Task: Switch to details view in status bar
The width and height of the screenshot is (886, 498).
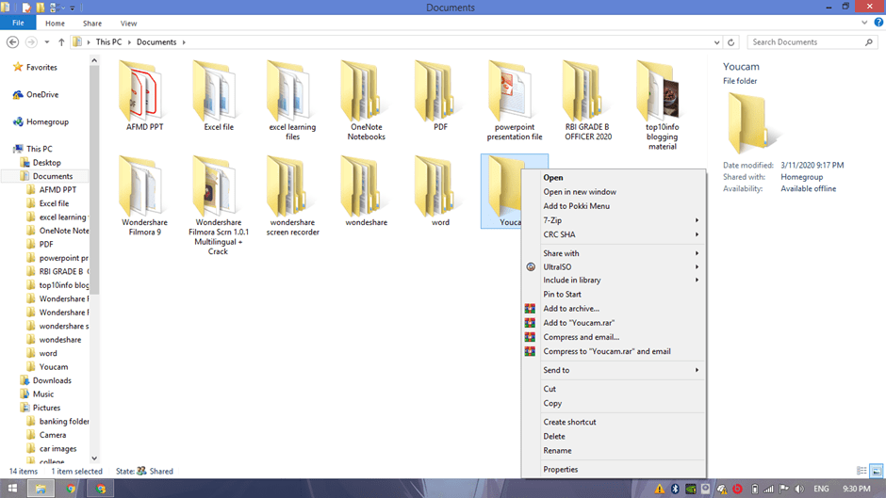Action: click(861, 471)
